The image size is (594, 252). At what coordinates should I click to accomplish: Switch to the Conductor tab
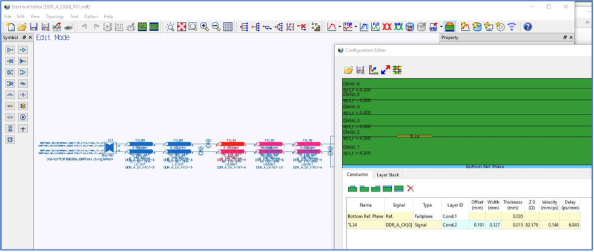point(357,174)
